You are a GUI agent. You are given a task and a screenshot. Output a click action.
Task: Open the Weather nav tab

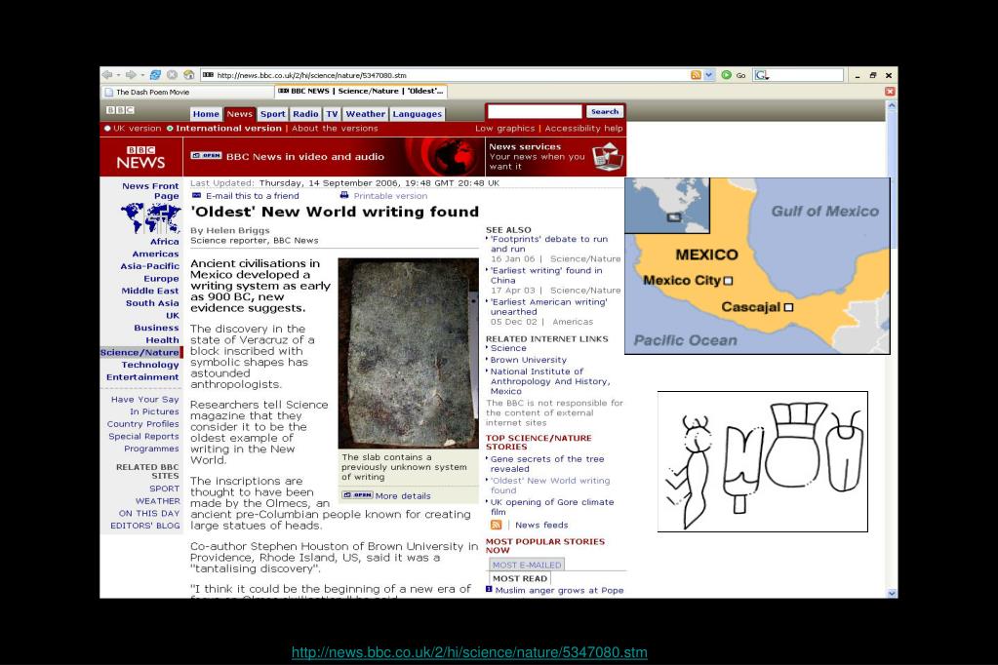(365, 114)
